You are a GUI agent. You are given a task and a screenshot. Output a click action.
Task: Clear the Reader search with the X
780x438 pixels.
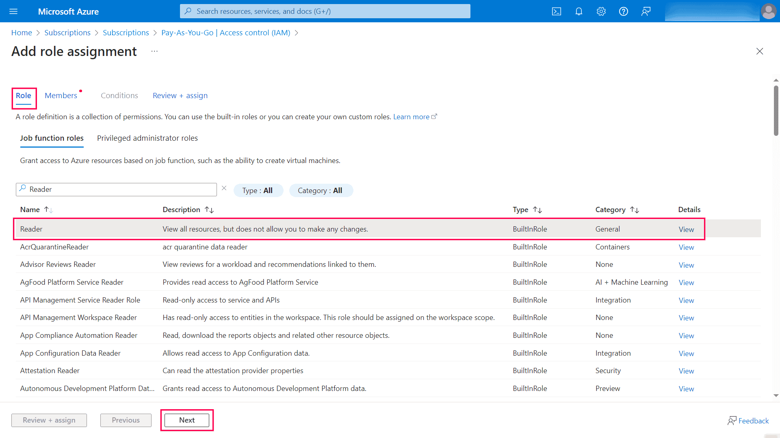(x=224, y=188)
